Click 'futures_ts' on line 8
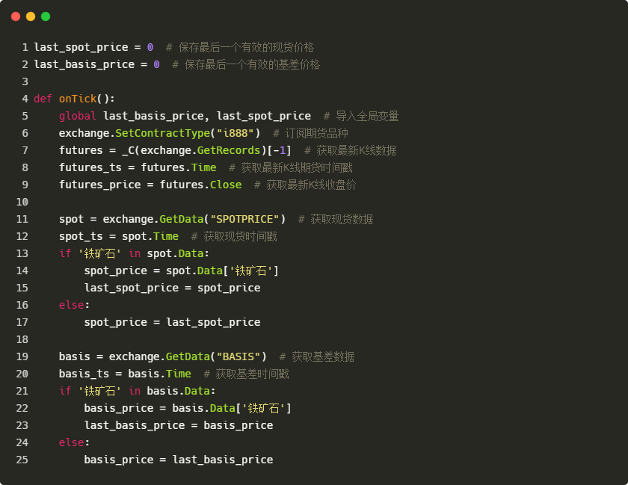 [x=90, y=167]
